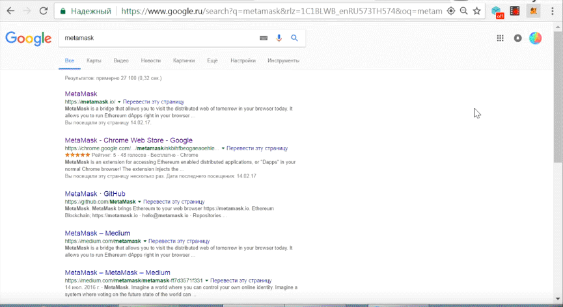Image resolution: width=563 pixels, height=307 pixels.
Task: Translate the metamask-ff7d3571f331 result page
Action: click(x=241, y=280)
